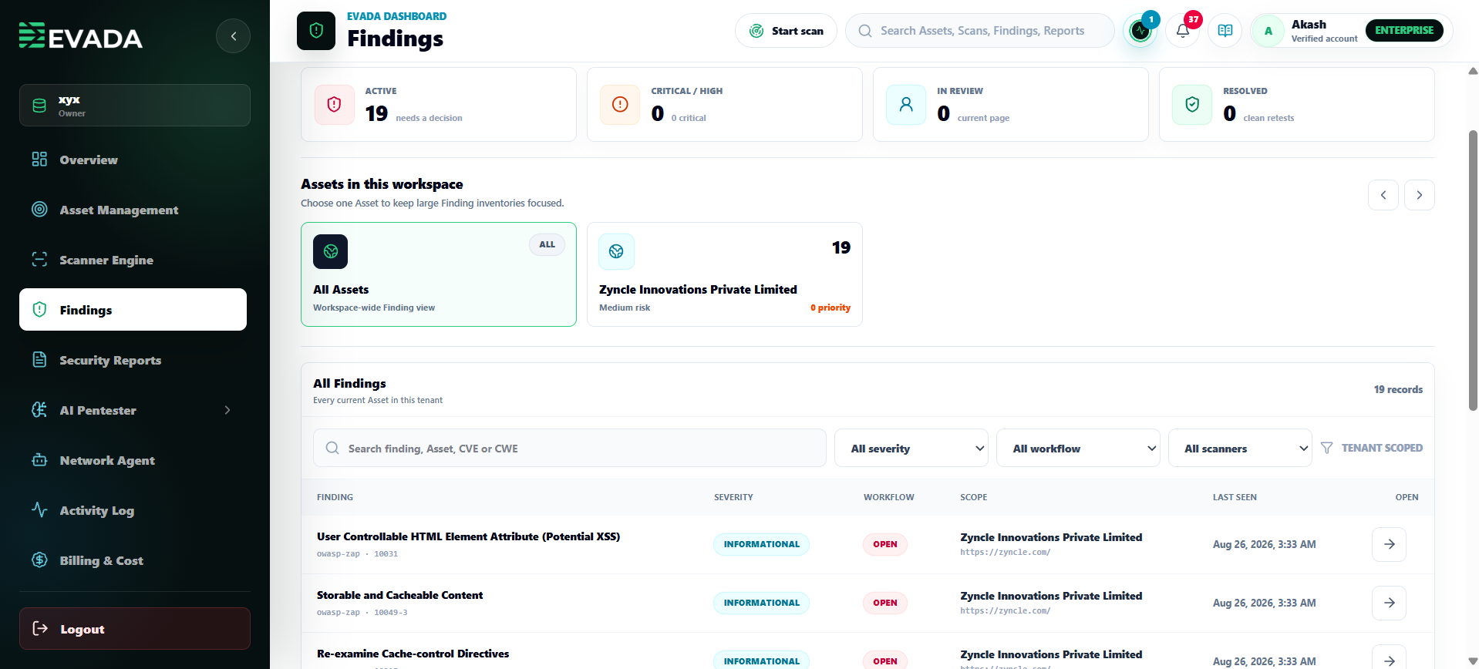Click the ENTERPRISE plan badge
Image resolution: width=1479 pixels, height=669 pixels.
tap(1404, 30)
